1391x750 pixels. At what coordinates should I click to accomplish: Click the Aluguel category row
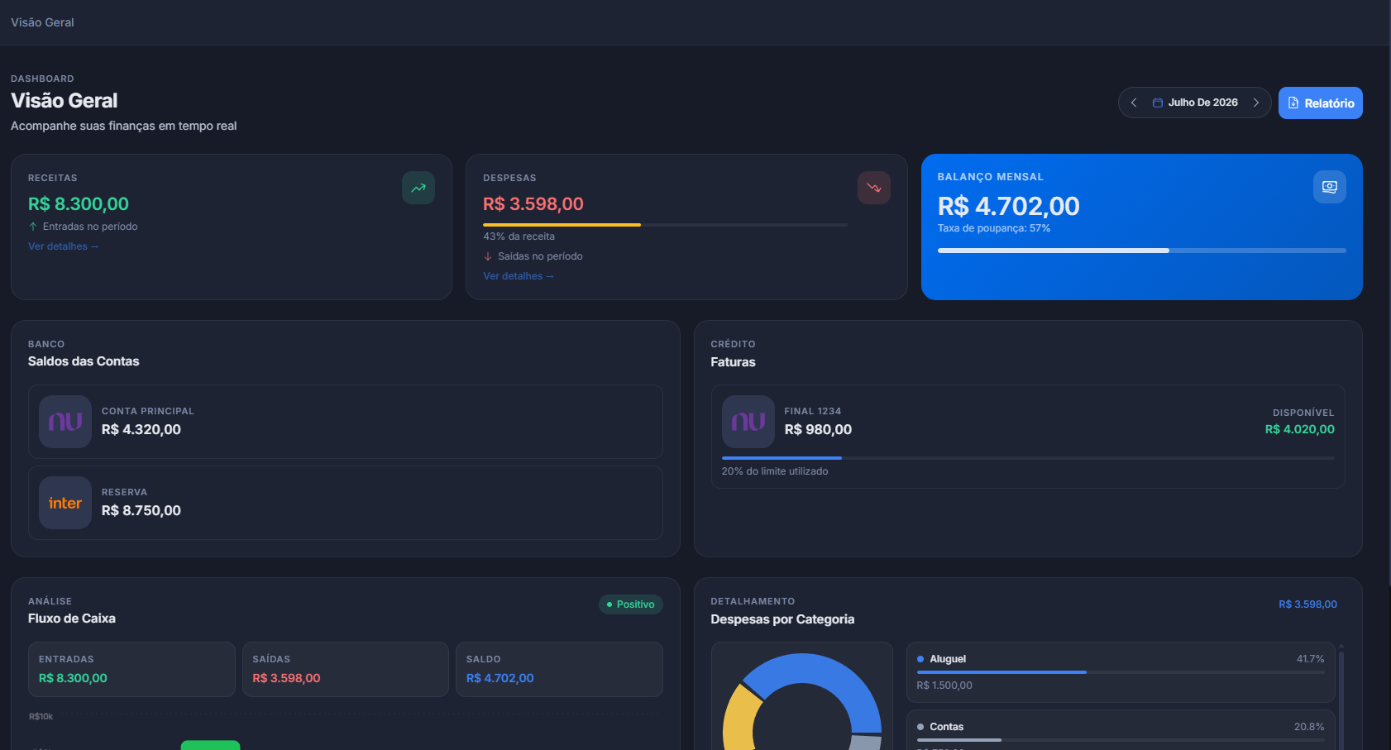[1121, 672]
